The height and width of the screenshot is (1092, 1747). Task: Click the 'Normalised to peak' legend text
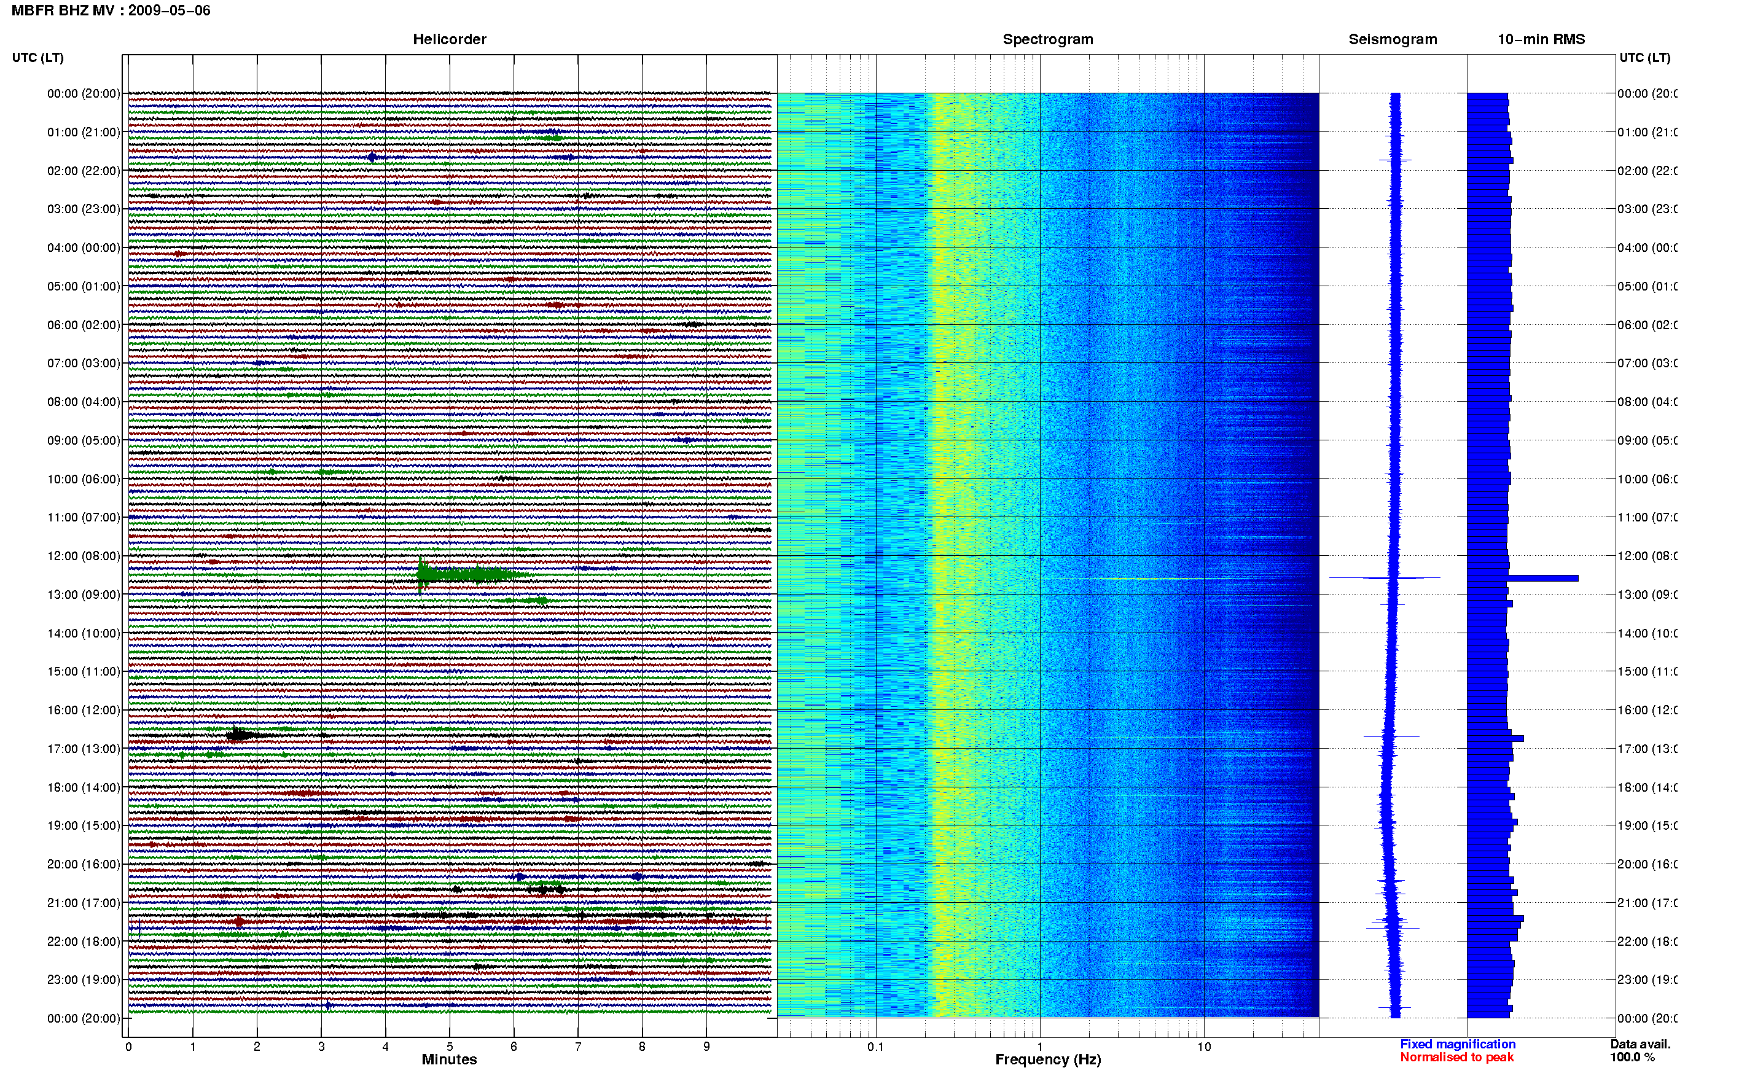[x=1456, y=1058]
